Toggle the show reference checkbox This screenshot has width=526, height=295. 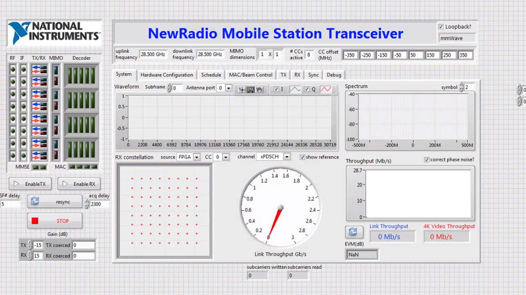coord(302,157)
